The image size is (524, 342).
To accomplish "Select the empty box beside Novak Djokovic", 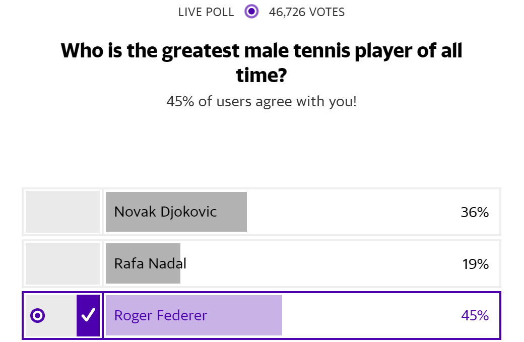I will [62, 212].
